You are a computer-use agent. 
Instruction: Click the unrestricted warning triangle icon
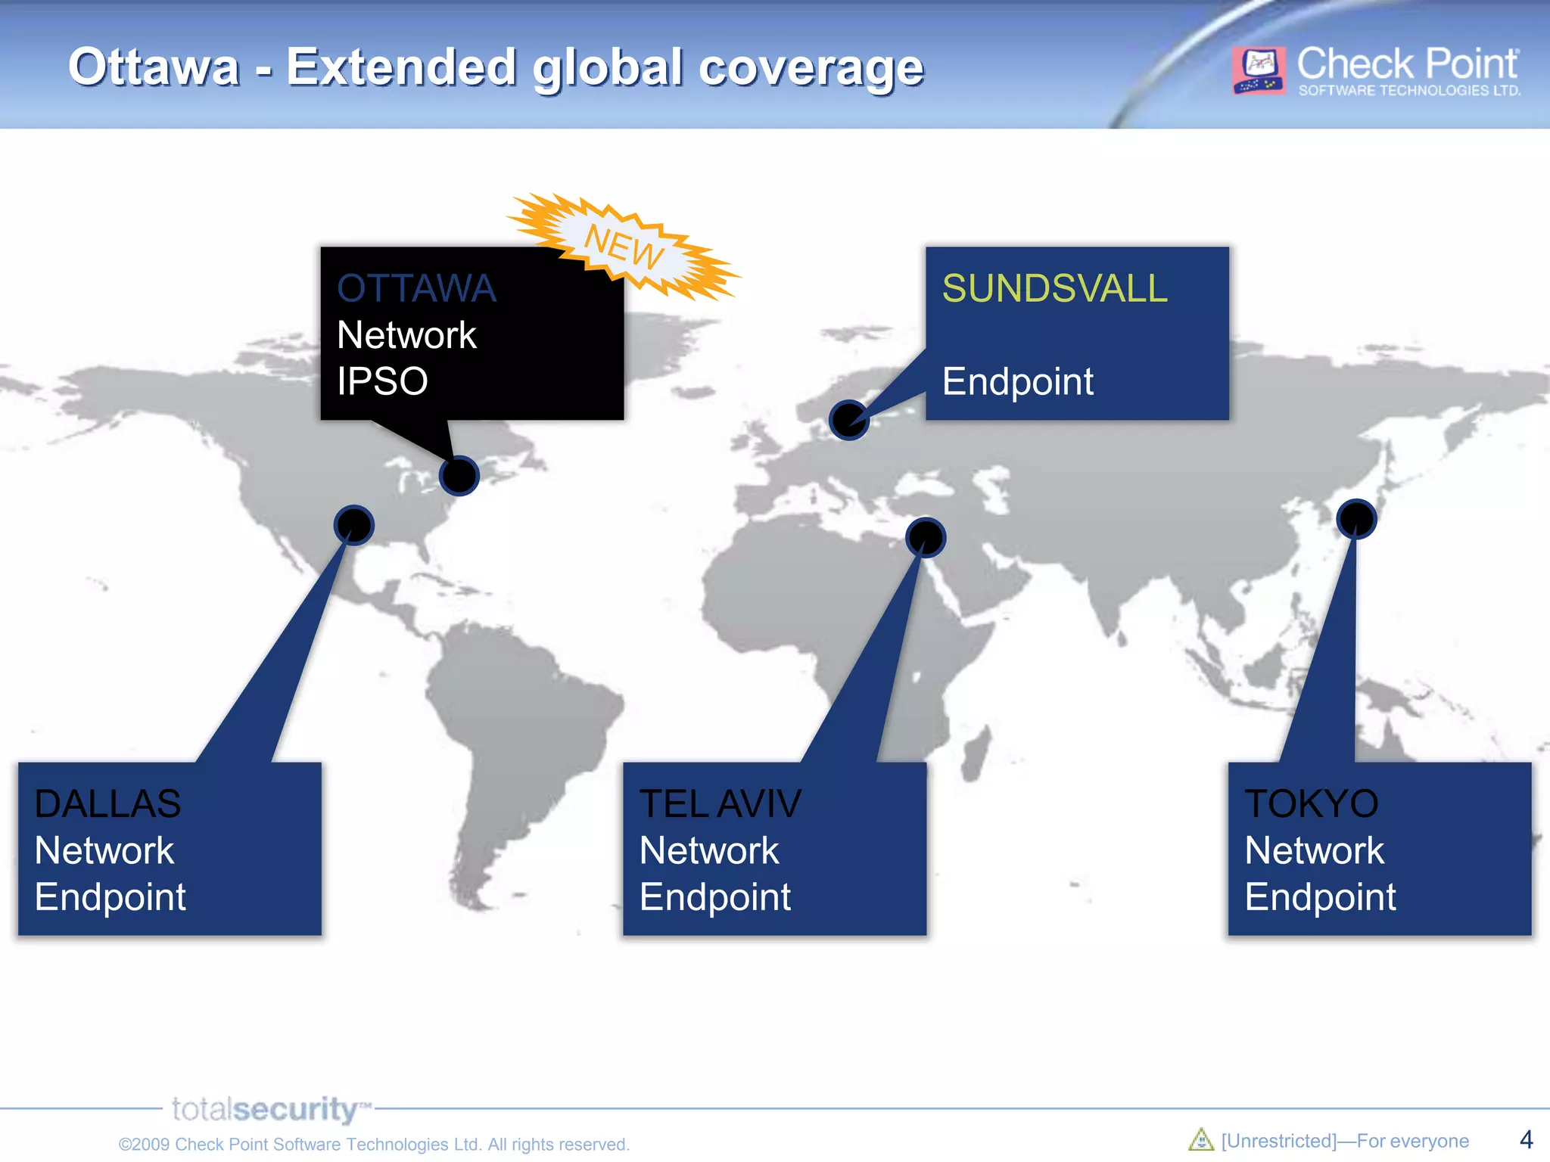[x=1200, y=1139]
